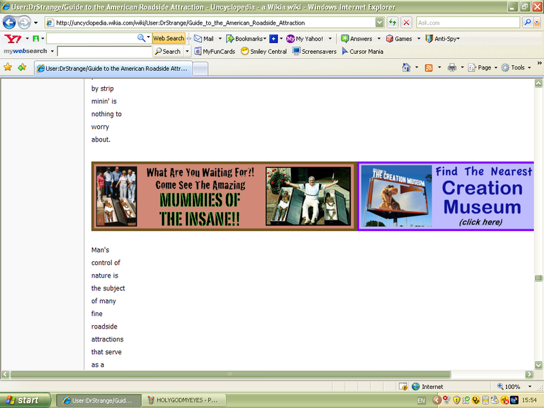Open Favorites Center star icon

[x=8, y=67]
